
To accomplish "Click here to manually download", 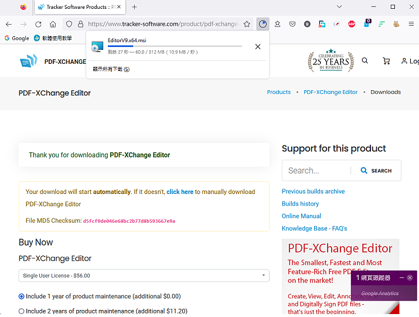I will [x=180, y=192].
